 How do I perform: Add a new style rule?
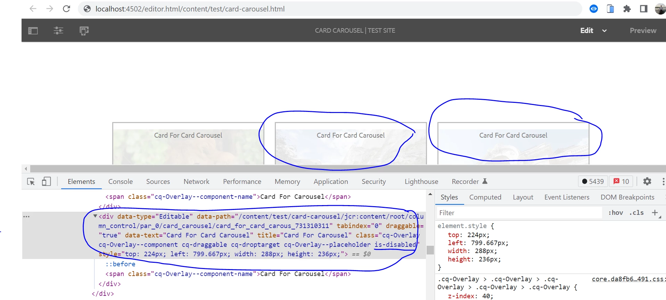(655, 213)
